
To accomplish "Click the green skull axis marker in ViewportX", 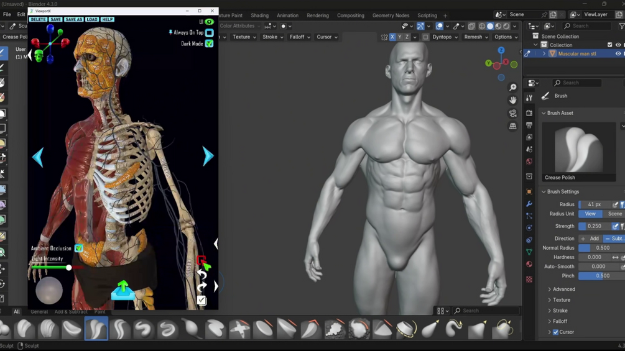I will coord(39,56).
